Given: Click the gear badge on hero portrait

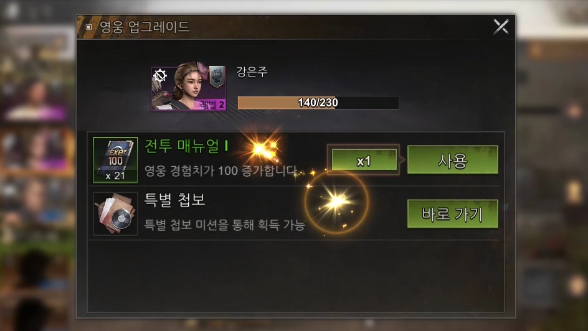Looking at the screenshot, I should point(160,76).
